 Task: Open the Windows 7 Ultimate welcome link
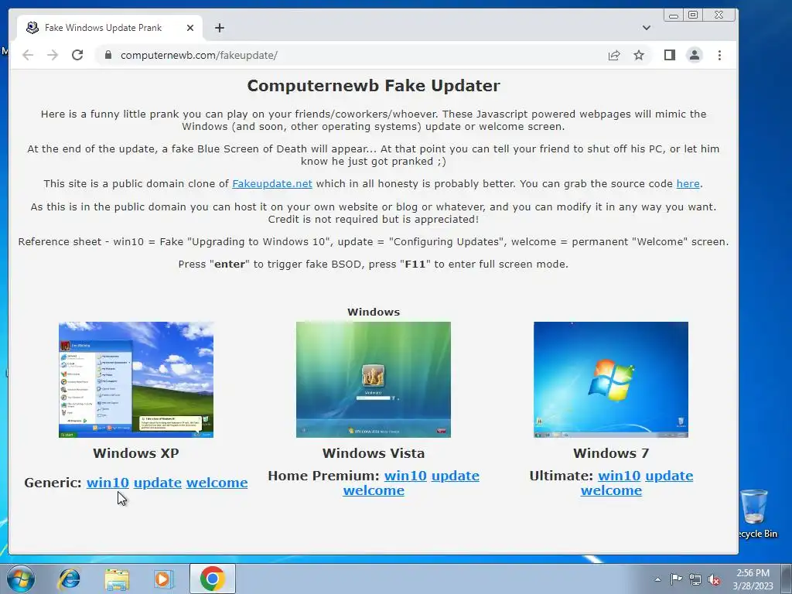[x=611, y=490]
